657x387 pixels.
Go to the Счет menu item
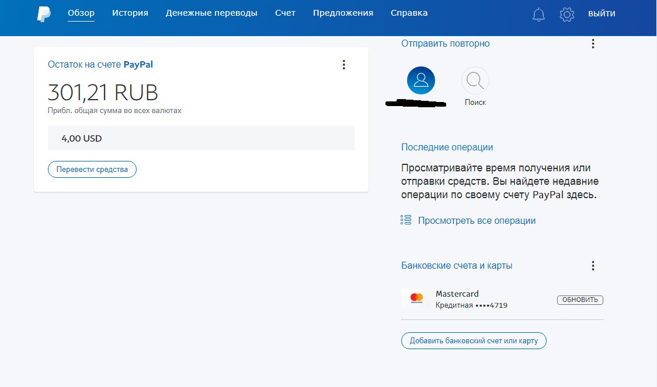285,13
